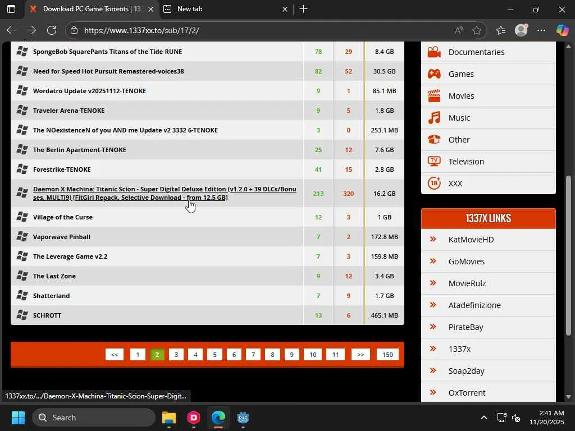The height and width of the screenshot is (431, 575).
Task: Click the double chevron beside PirateBay
Action: (433, 327)
